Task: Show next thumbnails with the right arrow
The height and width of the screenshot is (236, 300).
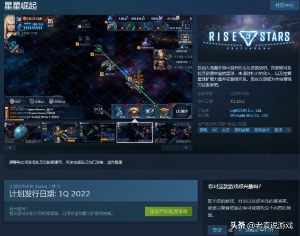Action: (187, 147)
